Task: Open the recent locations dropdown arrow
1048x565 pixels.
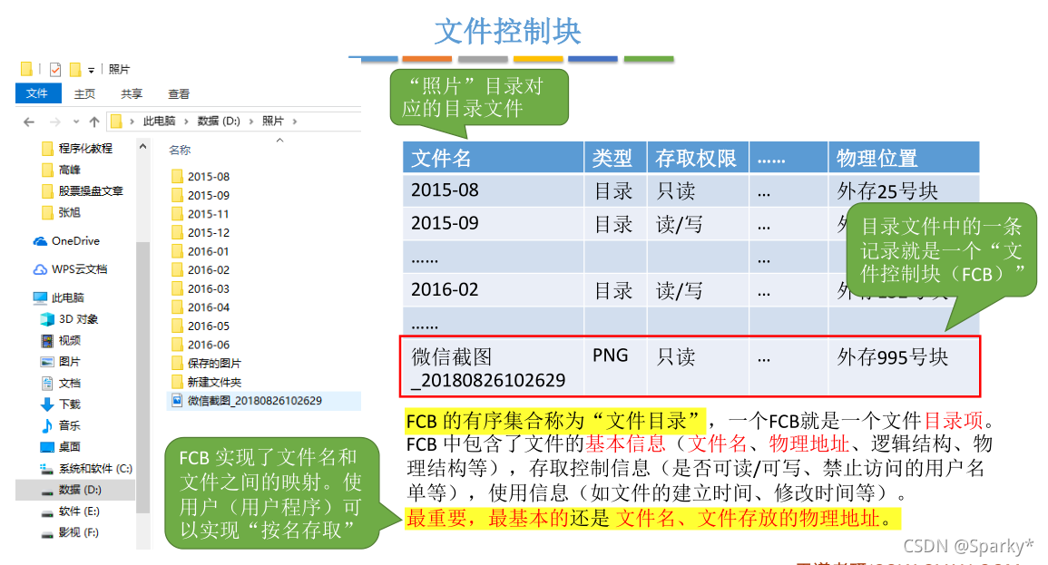Action: [x=76, y=122]
